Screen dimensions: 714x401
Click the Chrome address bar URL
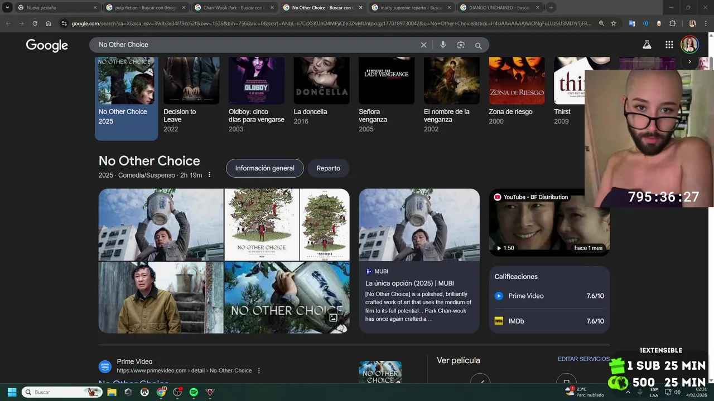click(x=331, y=23)
